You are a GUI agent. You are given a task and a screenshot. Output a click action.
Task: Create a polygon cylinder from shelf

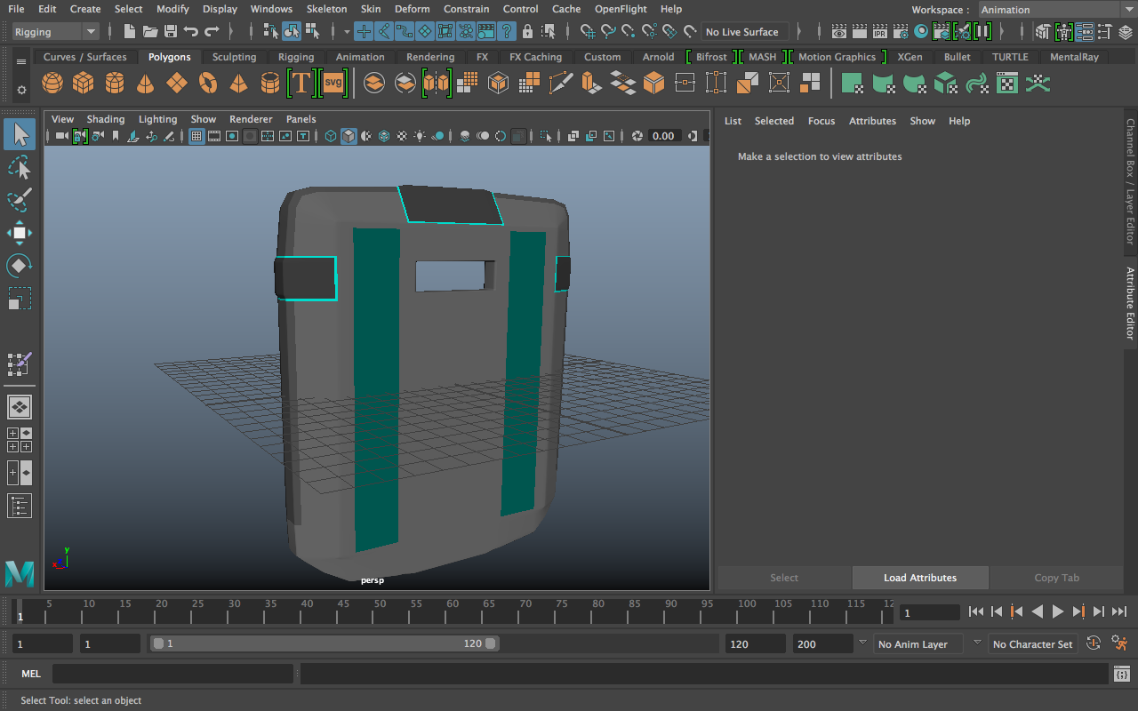tap(115, 84)
